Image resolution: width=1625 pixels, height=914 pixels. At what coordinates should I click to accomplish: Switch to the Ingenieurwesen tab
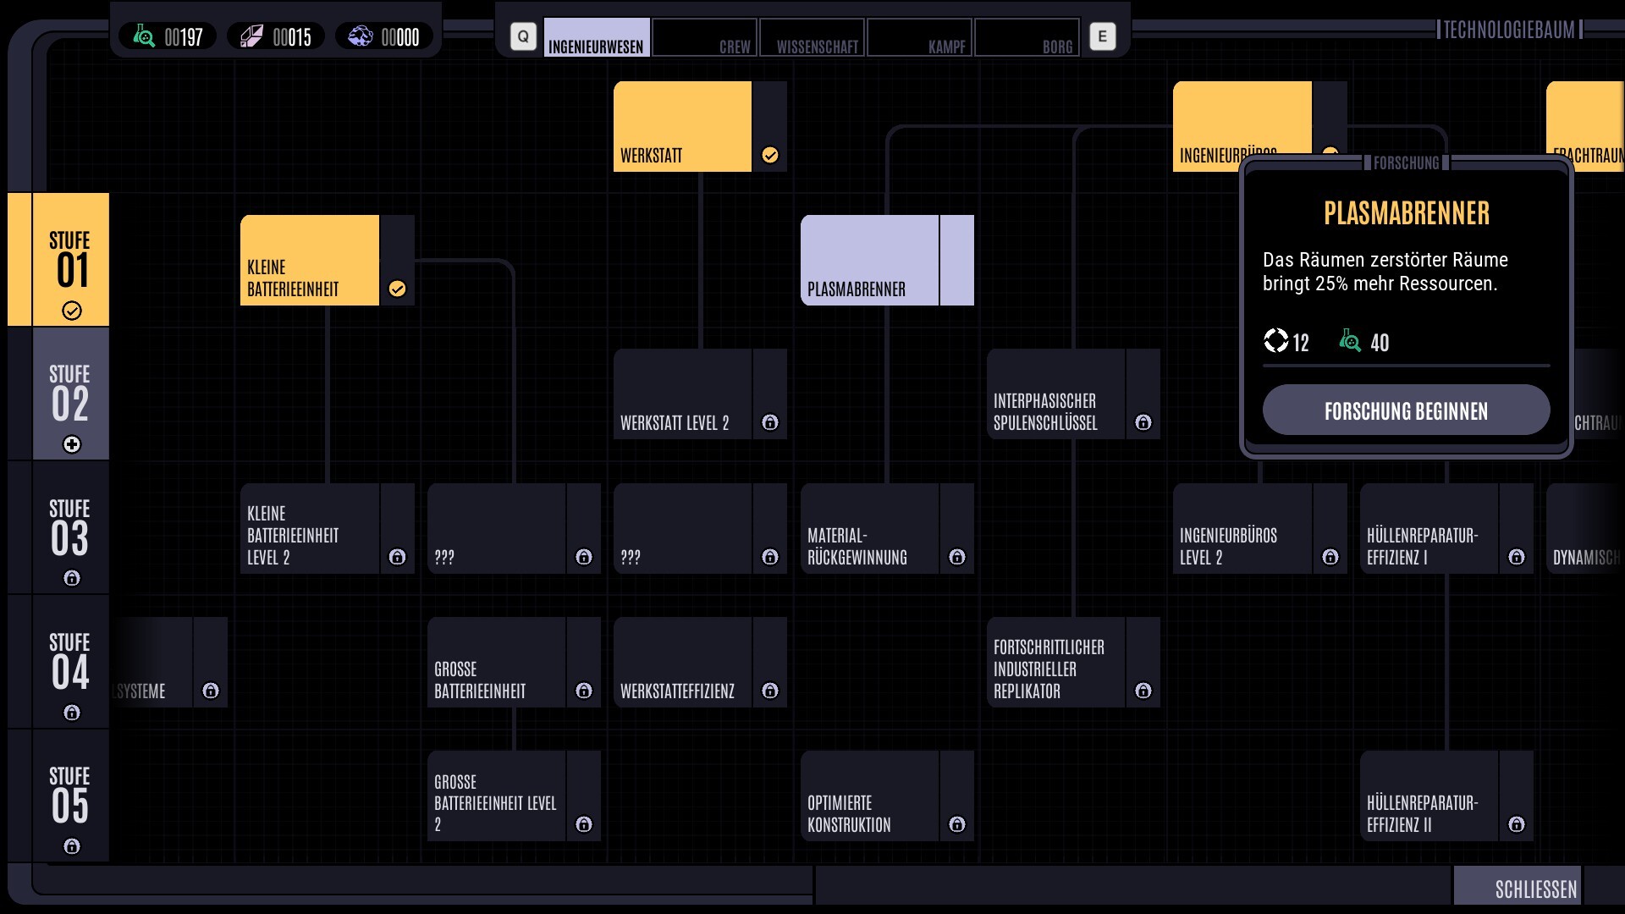coord(597,37)
